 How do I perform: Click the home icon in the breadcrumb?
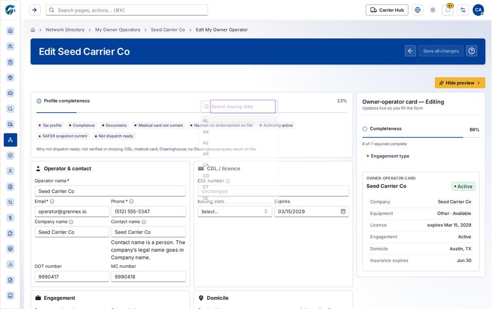tap(33, 30)
